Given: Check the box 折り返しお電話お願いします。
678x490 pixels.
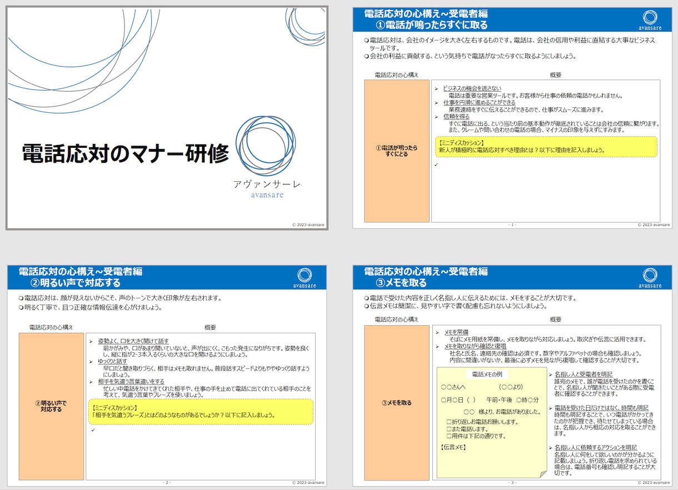Looking at the screenshot, I should click(449, 422).
